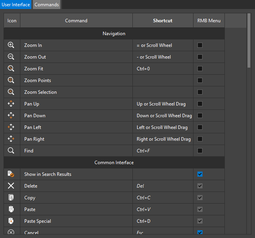
Task: Select the 'Zoom In' command name
Action: (x=33, y=45)
